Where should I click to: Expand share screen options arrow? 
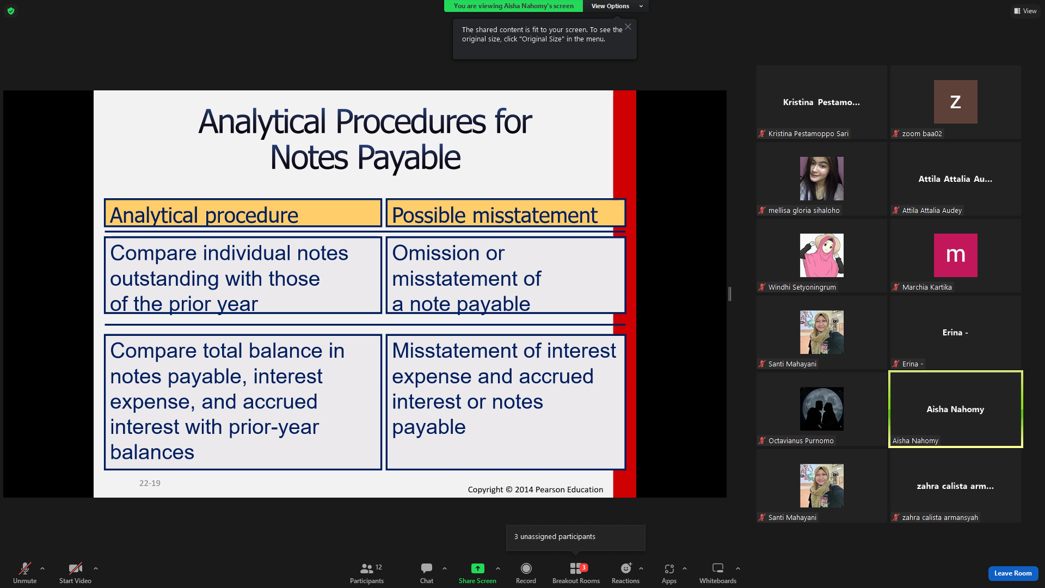coord(498,568)
